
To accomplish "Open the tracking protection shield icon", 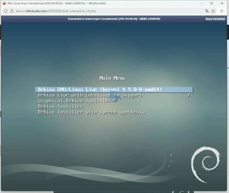I will click(x=6, y=11).
